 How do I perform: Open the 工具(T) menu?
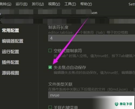coord(70,4)
